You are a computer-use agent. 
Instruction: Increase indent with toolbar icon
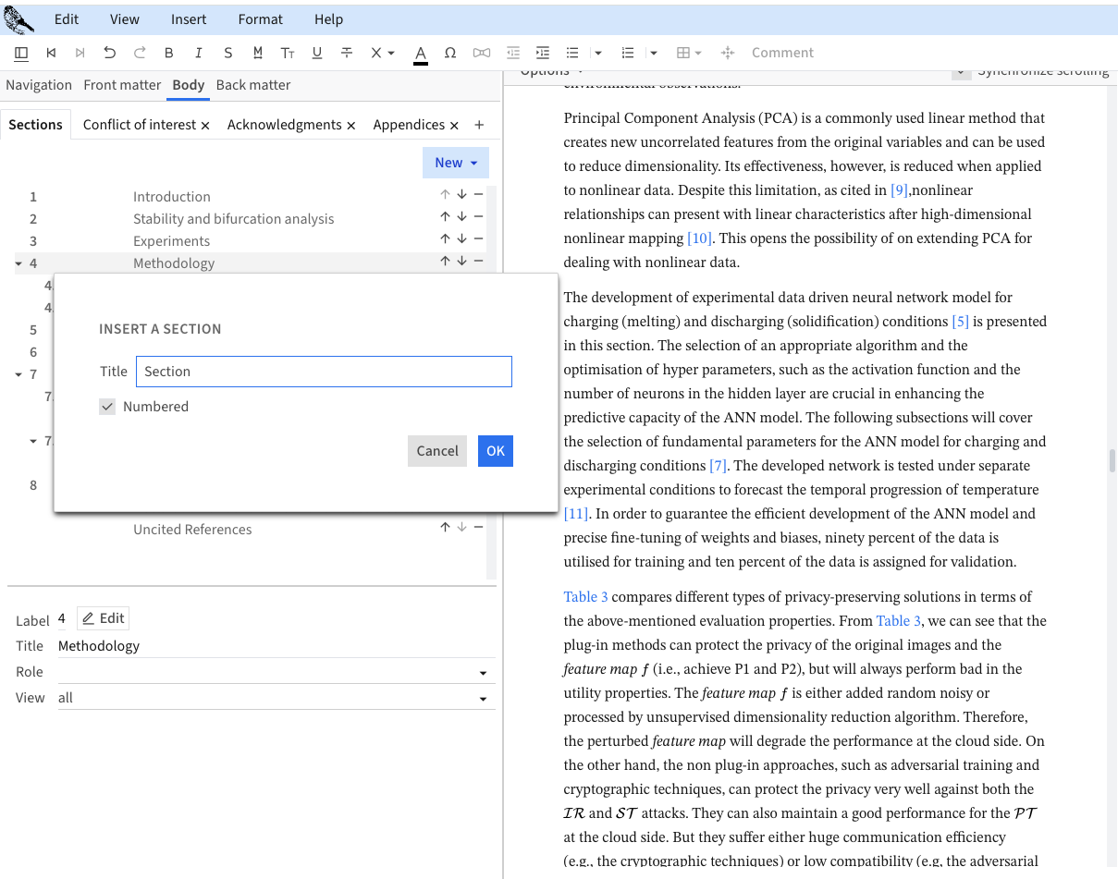coord(543,53)
